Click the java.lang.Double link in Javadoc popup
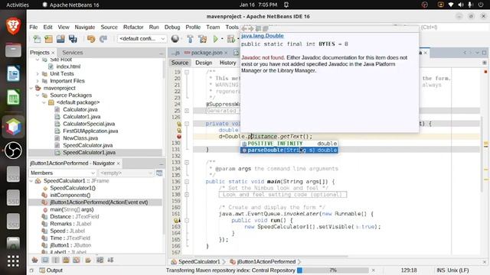The image size is (490, 275). point(263,36)
